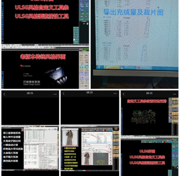Select the highlighted orange taskbar item beside Start
This screenshot has height=176, width=180.
coord(112,67)
